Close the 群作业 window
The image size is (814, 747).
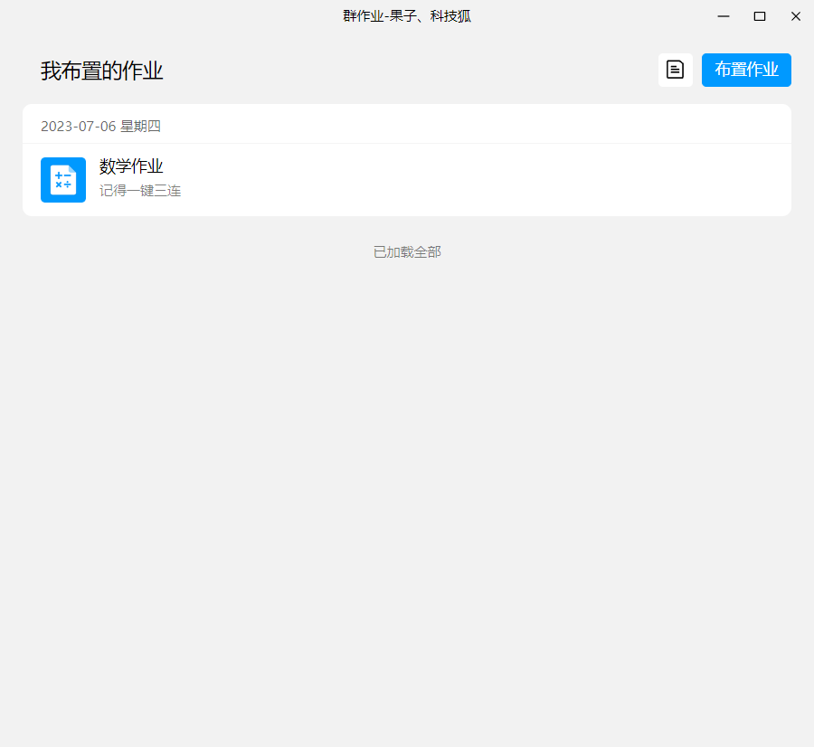point(795,16)
